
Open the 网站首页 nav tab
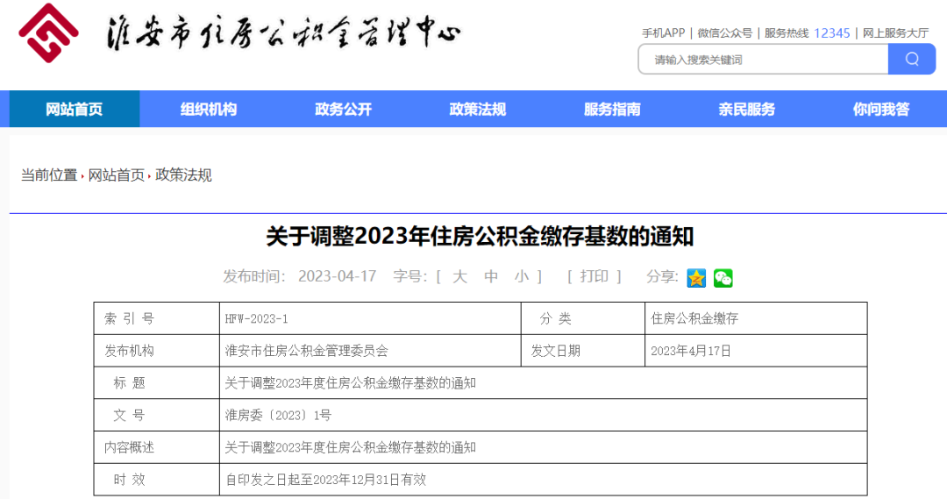[x=75, y=110]
